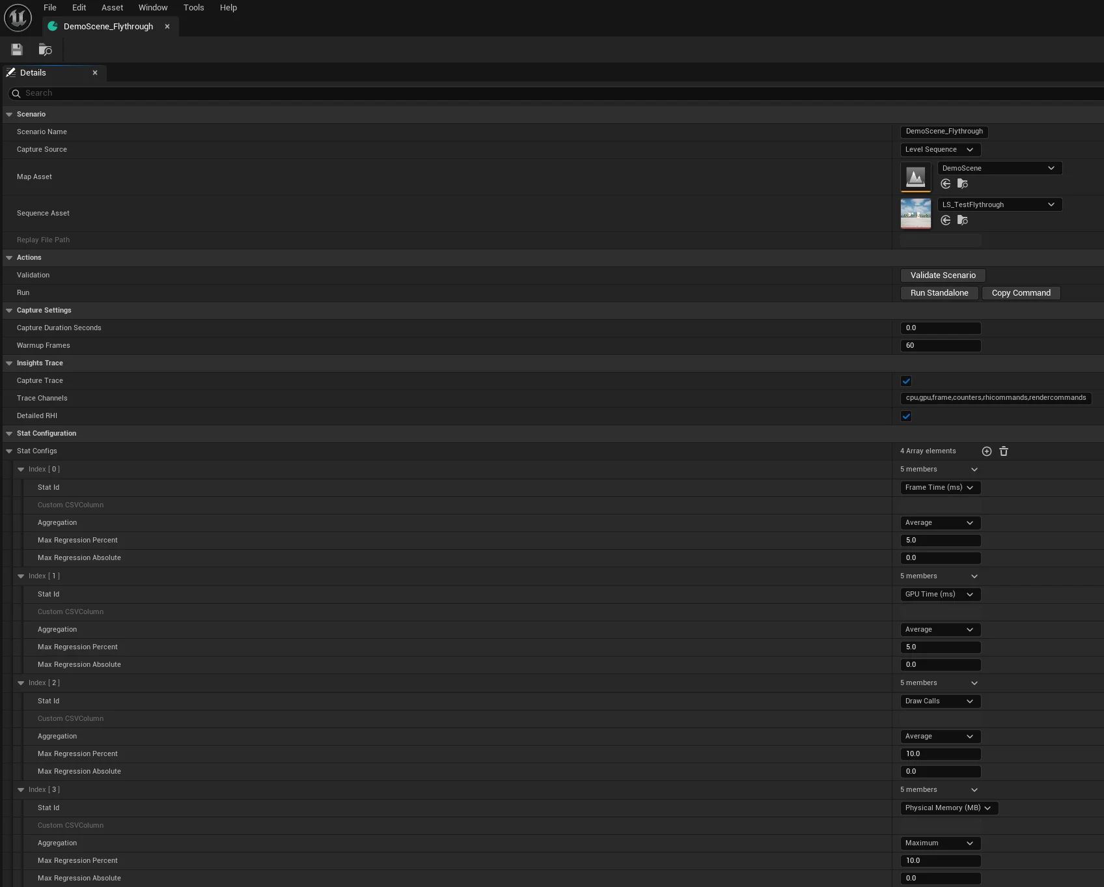Click Use Selected Asset arrow for Map Asset
The height and width of the screenshot is (887, 1104).
click(x=945, y=184)
